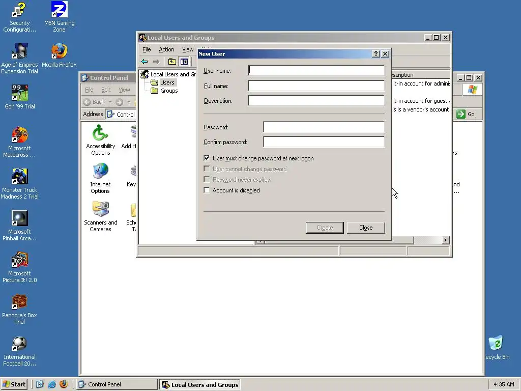This screenshot has width=521, height=391.
Task: Close the New User dialog with X
Action: pos(385,54)
